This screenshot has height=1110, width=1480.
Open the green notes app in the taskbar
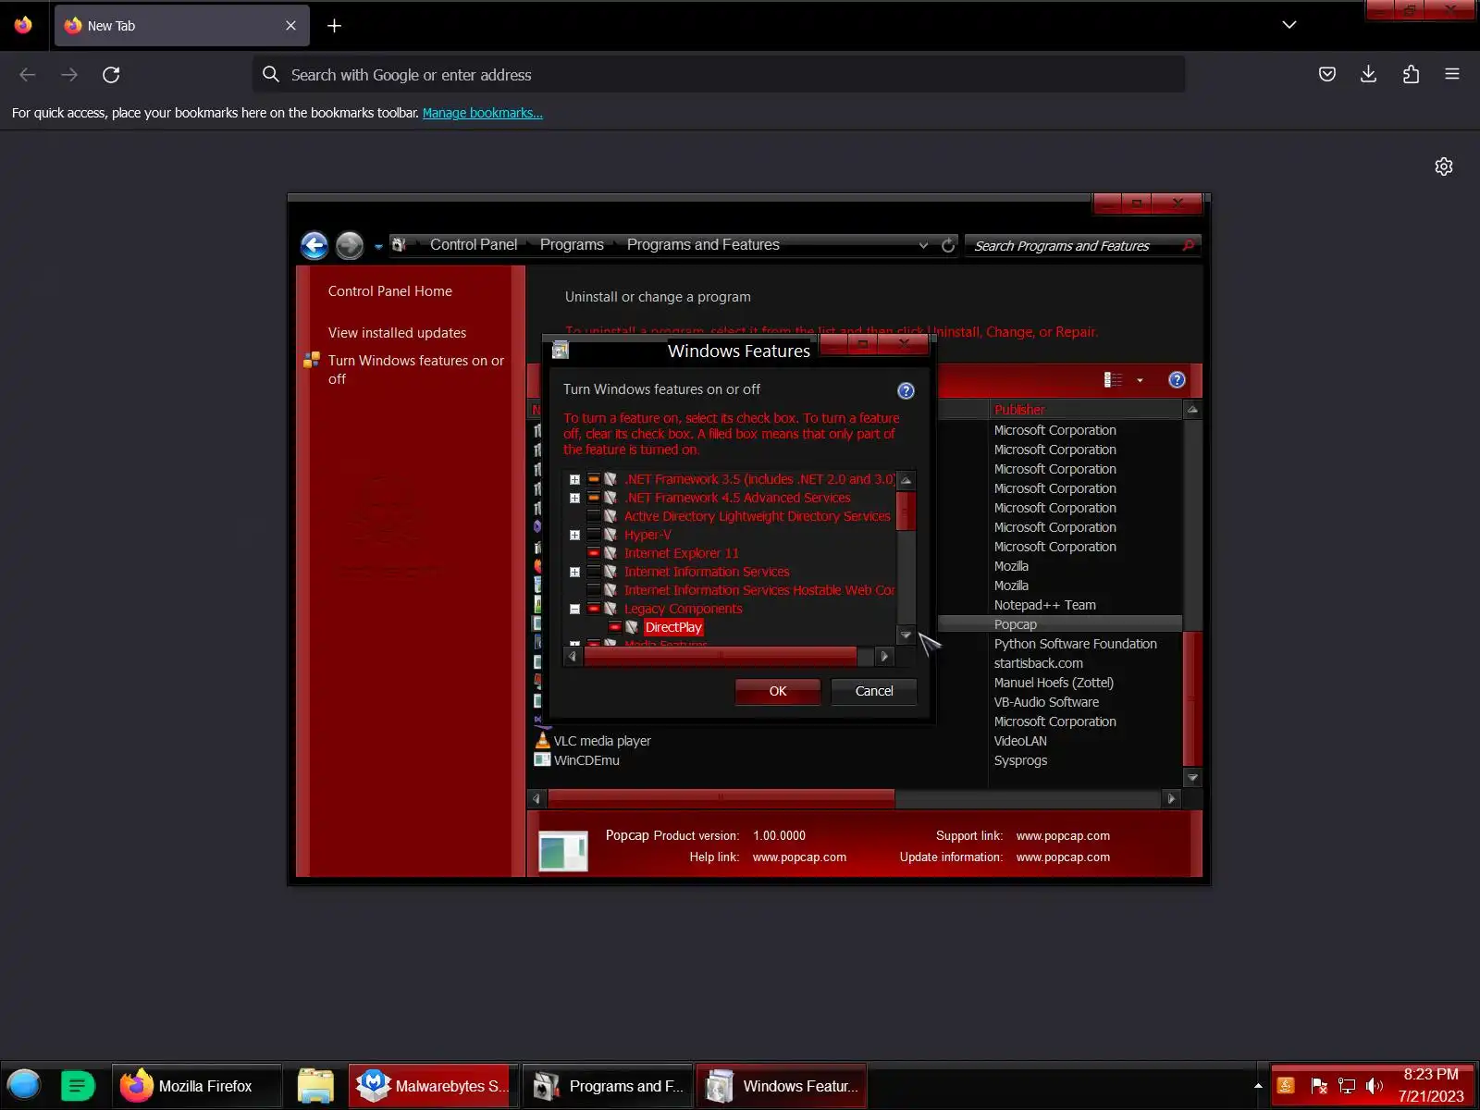pos(78,1085)
